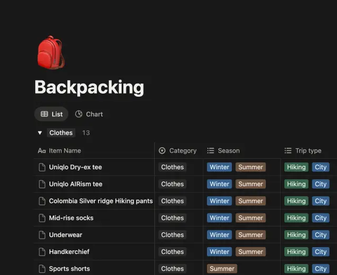This screenshot has height=275, width=337.
Task: Click the Clothes group label
Action: coord(61,133)
